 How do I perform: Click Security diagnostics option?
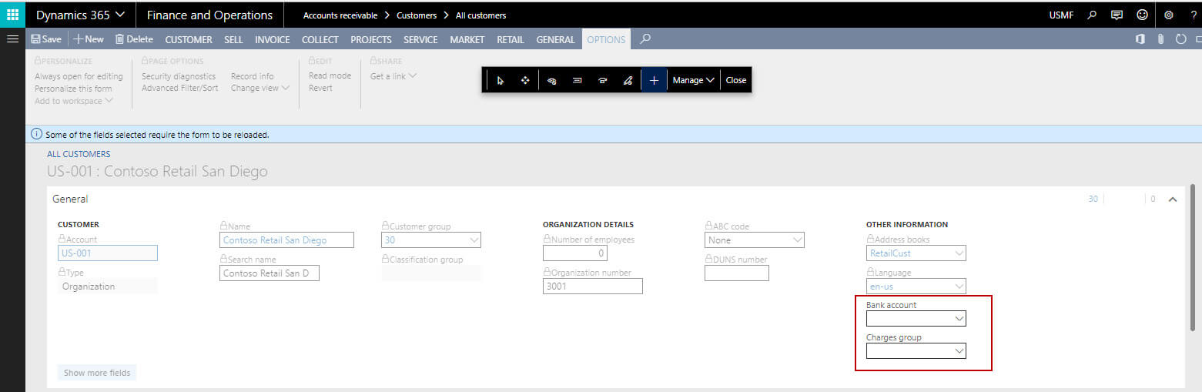[179, 76]
